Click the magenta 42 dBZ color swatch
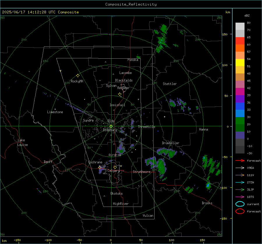The height and width of the screenshot is (244, 262). tap(240, 91)
